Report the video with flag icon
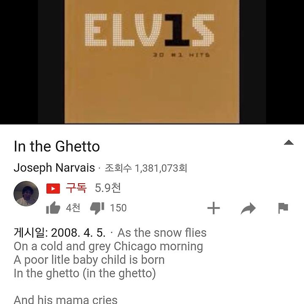 coord(283,208)
